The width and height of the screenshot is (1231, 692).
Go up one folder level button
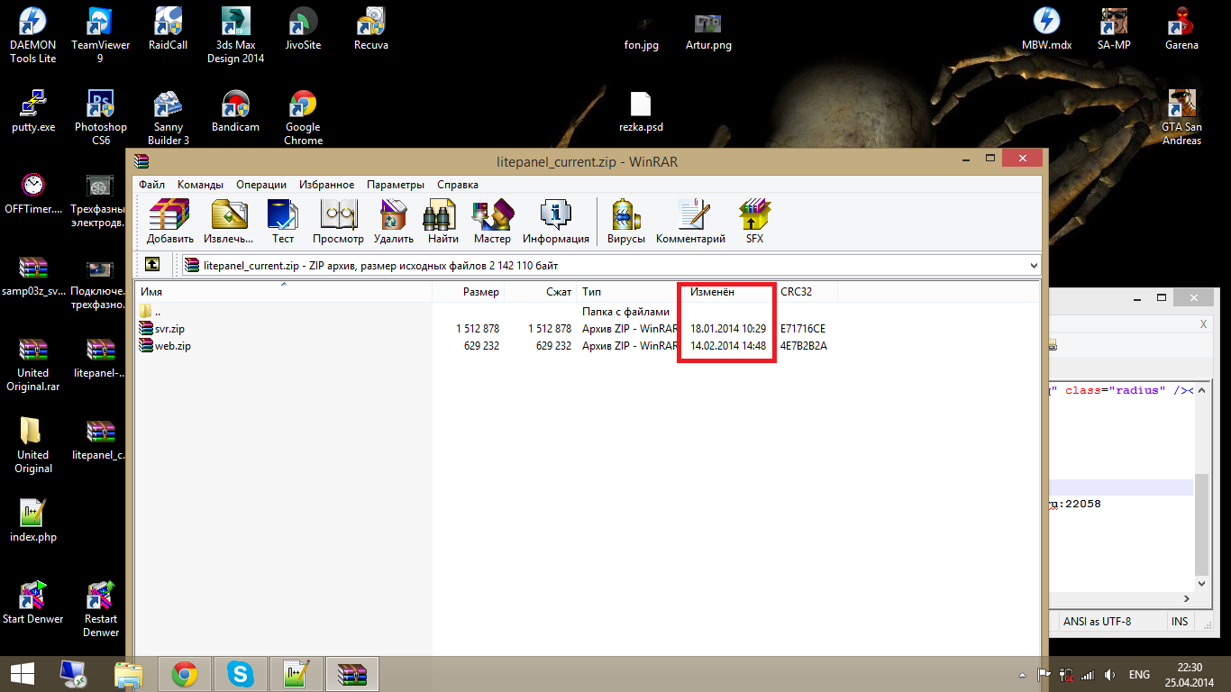click(152, 265)
